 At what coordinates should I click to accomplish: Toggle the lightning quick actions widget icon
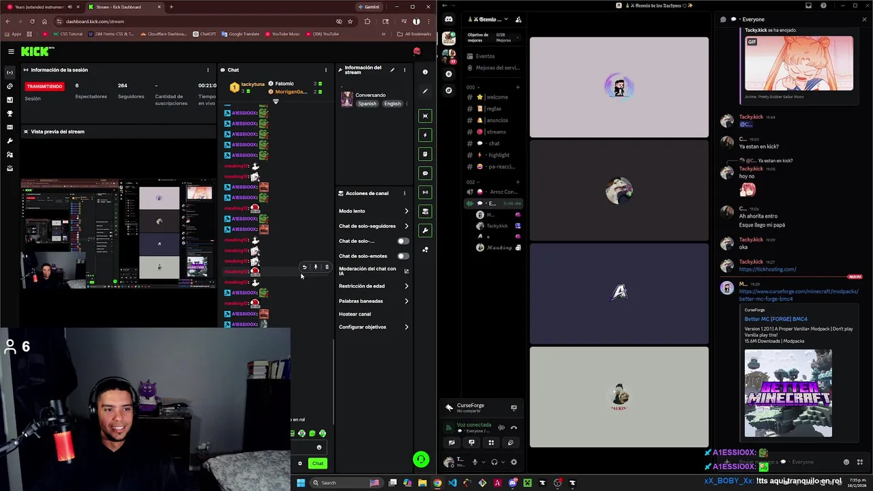tap(426, 135)
